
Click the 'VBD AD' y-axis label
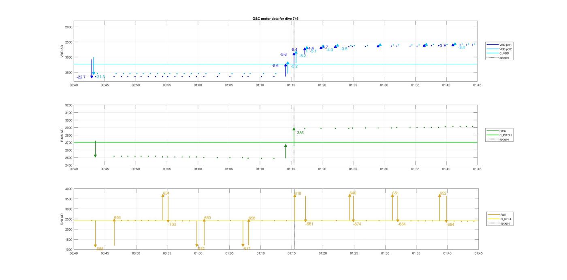coord(62,51)
